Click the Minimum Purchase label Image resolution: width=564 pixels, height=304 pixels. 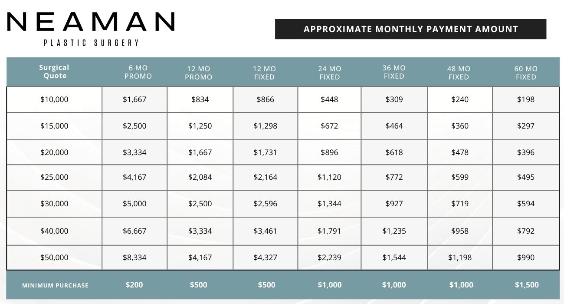(55, 285)
